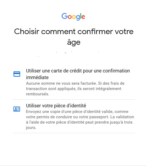Click the word 'immédiate' in credit card option
This screenshot has height=167, width=146.
pyautogui.click(x=37, y=78)
